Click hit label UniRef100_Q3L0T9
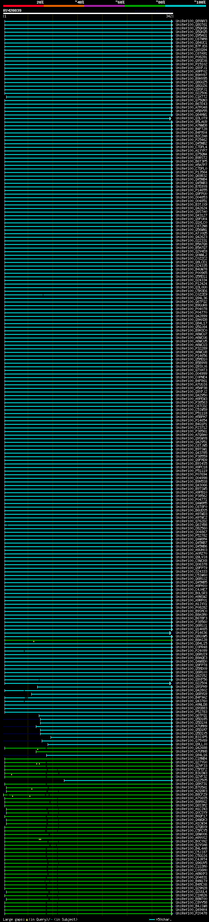This screenshot has width=209, height=922. click(x=191, y=118)
